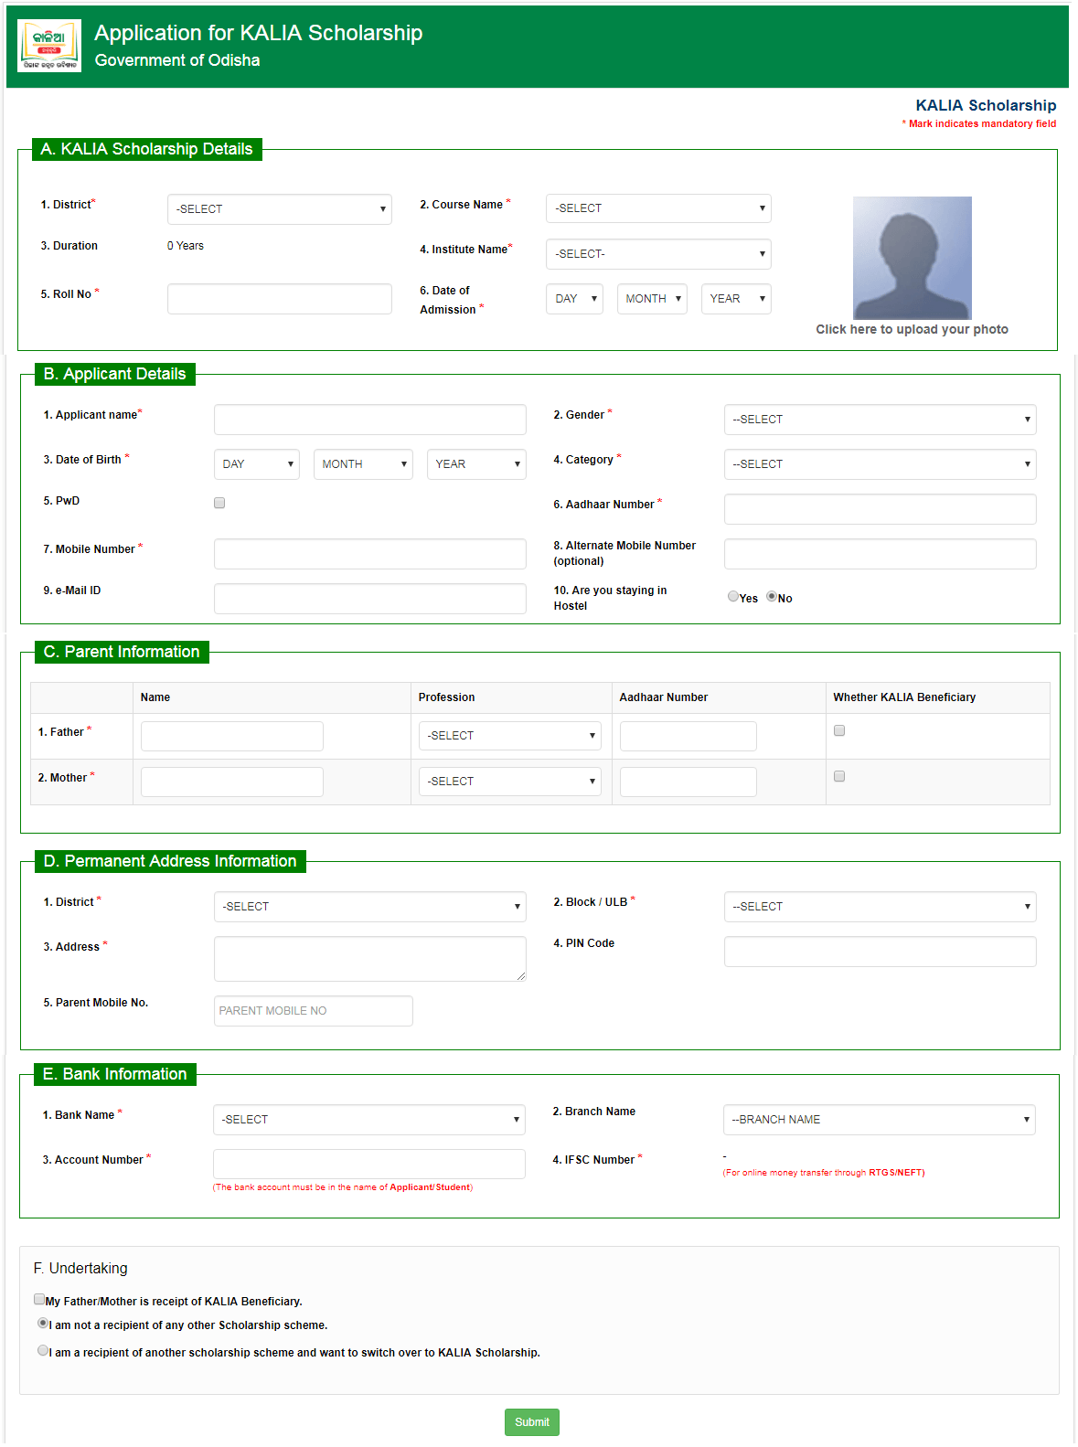Select No for staying in Hostel
1078x1447 pixels.
click(772, 597)
